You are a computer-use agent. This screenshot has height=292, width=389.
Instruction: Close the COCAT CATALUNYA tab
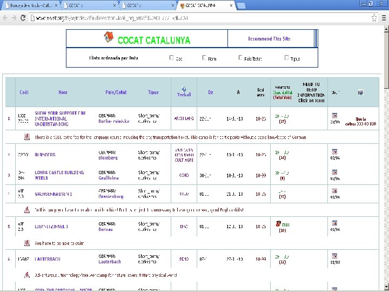231,5
